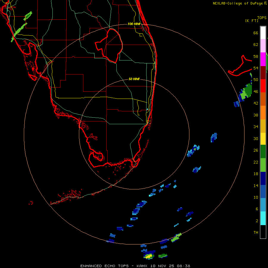
Task: Click the TH legend label
Action: click(x=256, y=233)
